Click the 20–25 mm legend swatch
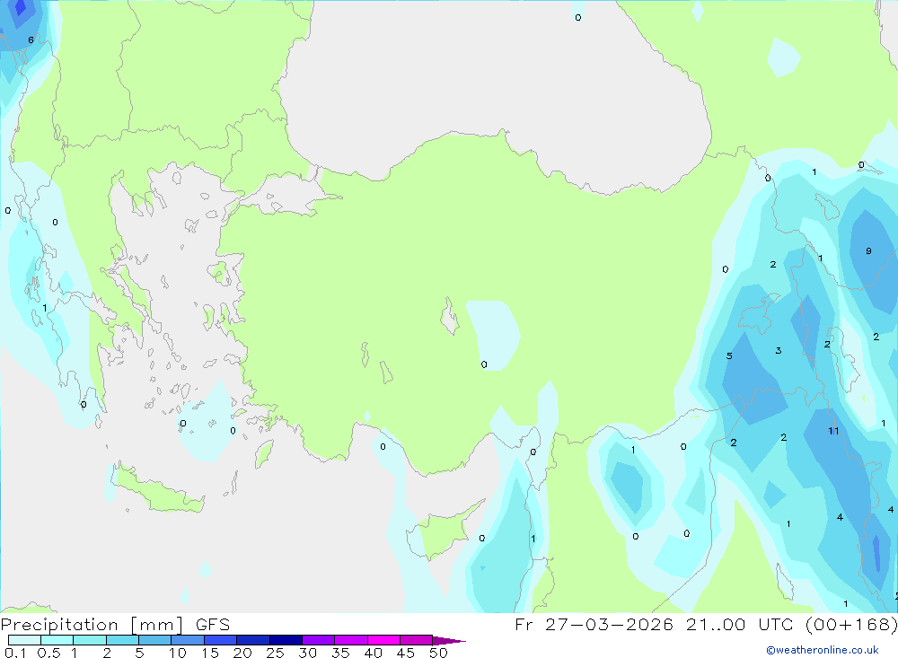This screenshot has width=898, height=658. tap(253, 640)
